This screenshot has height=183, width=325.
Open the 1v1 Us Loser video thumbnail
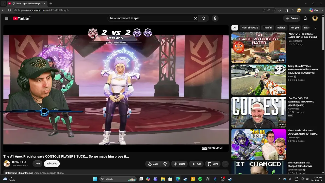259,144
